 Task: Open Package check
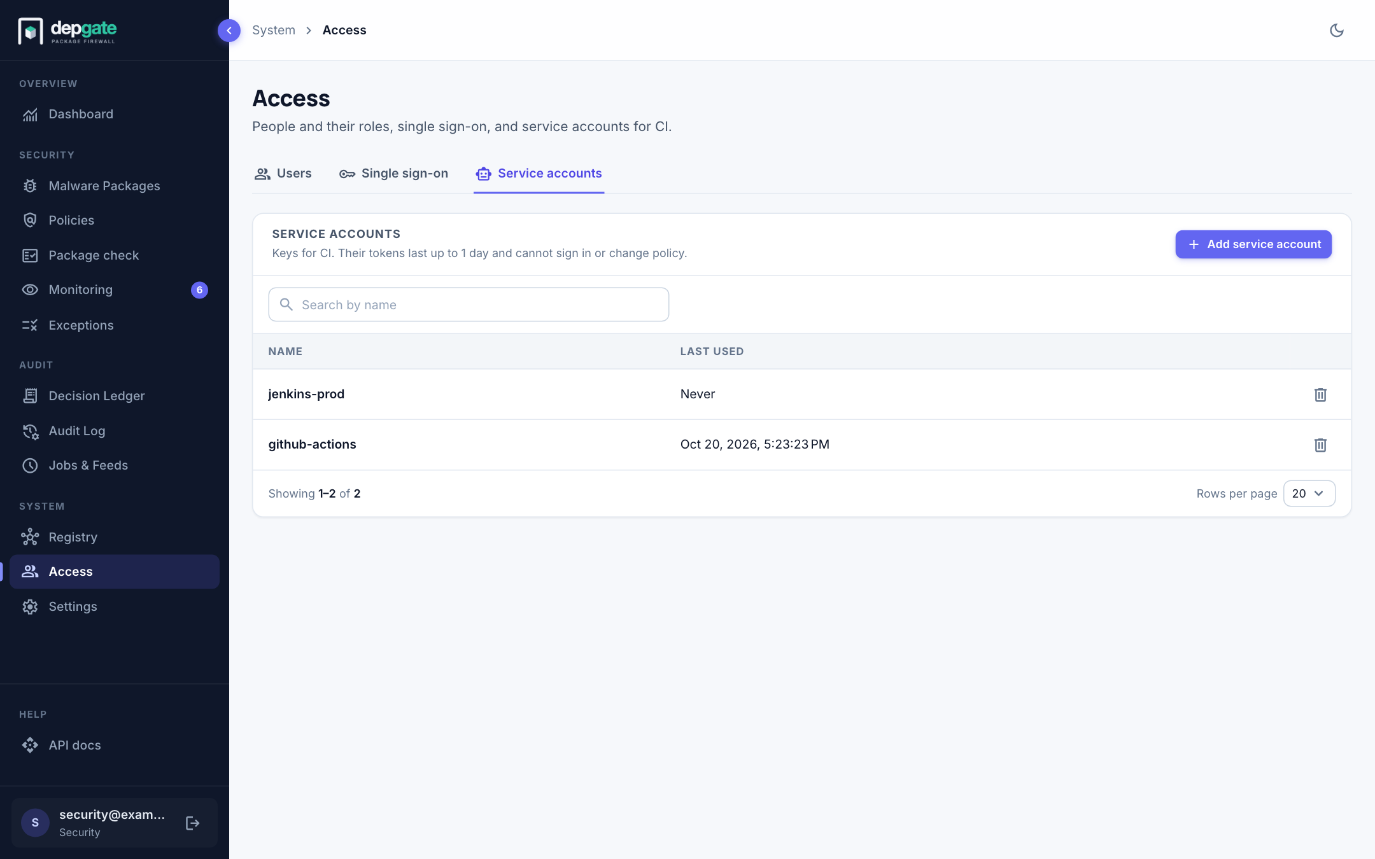pyautogui.click(x=115, y=255)
